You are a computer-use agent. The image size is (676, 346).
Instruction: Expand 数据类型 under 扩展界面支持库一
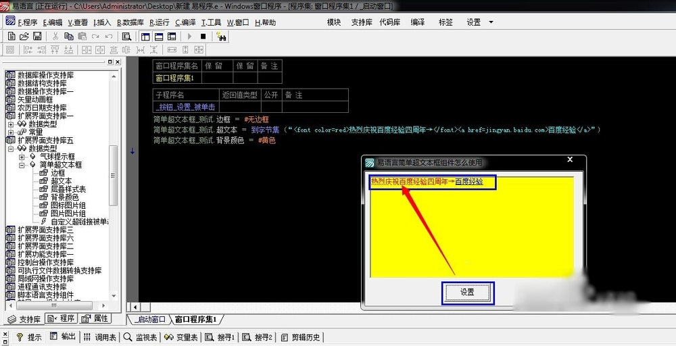tap(11, 124)
